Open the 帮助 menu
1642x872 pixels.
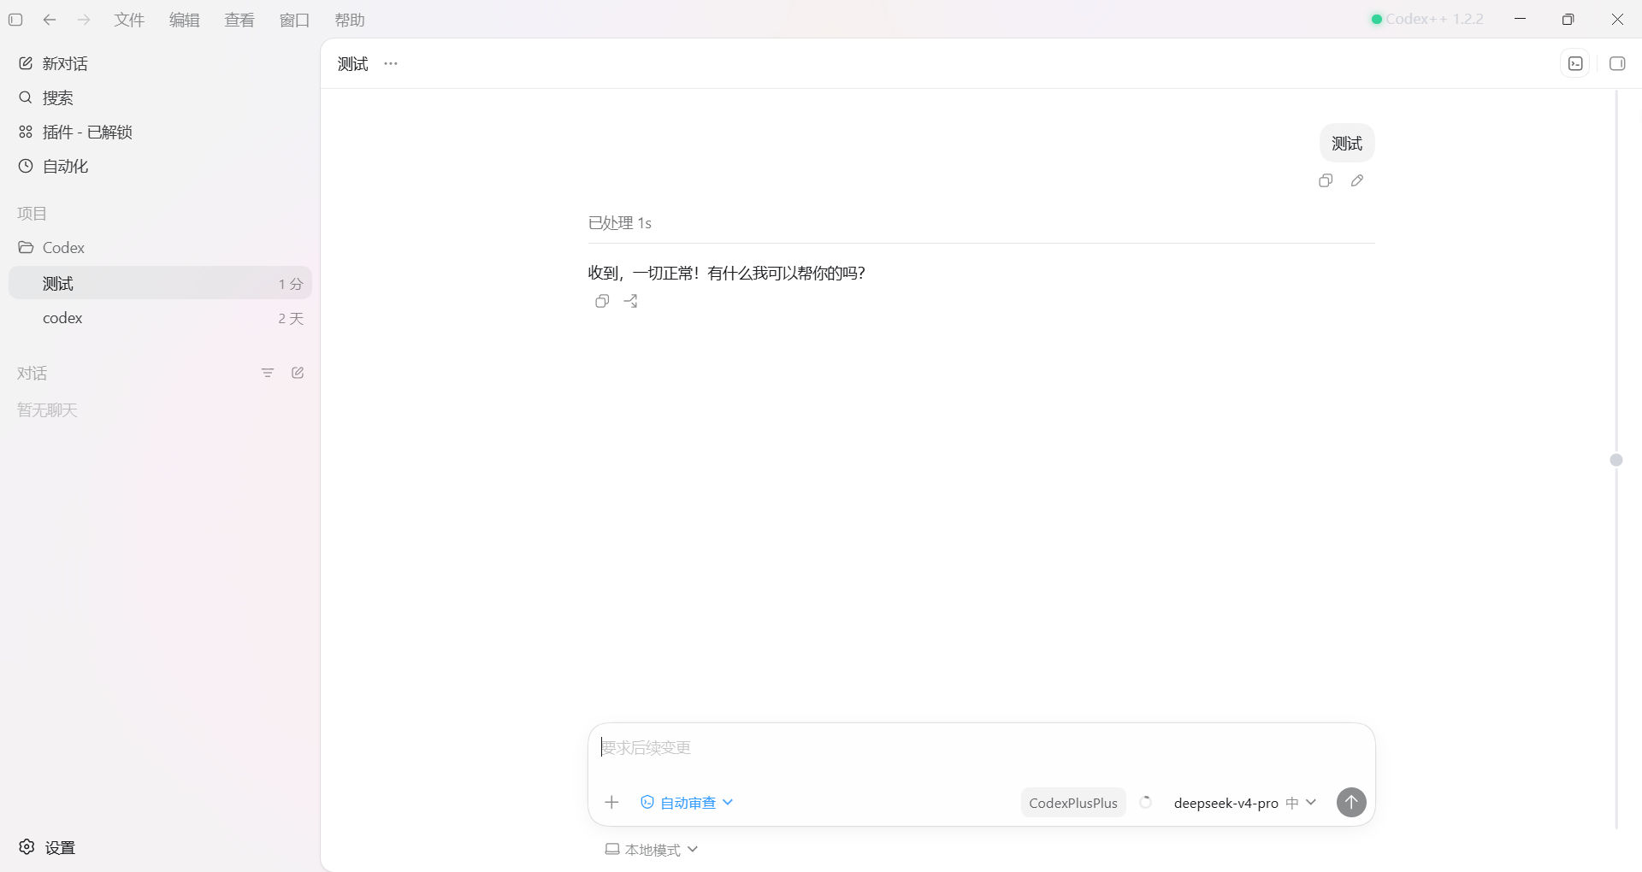tap(350, 20)
